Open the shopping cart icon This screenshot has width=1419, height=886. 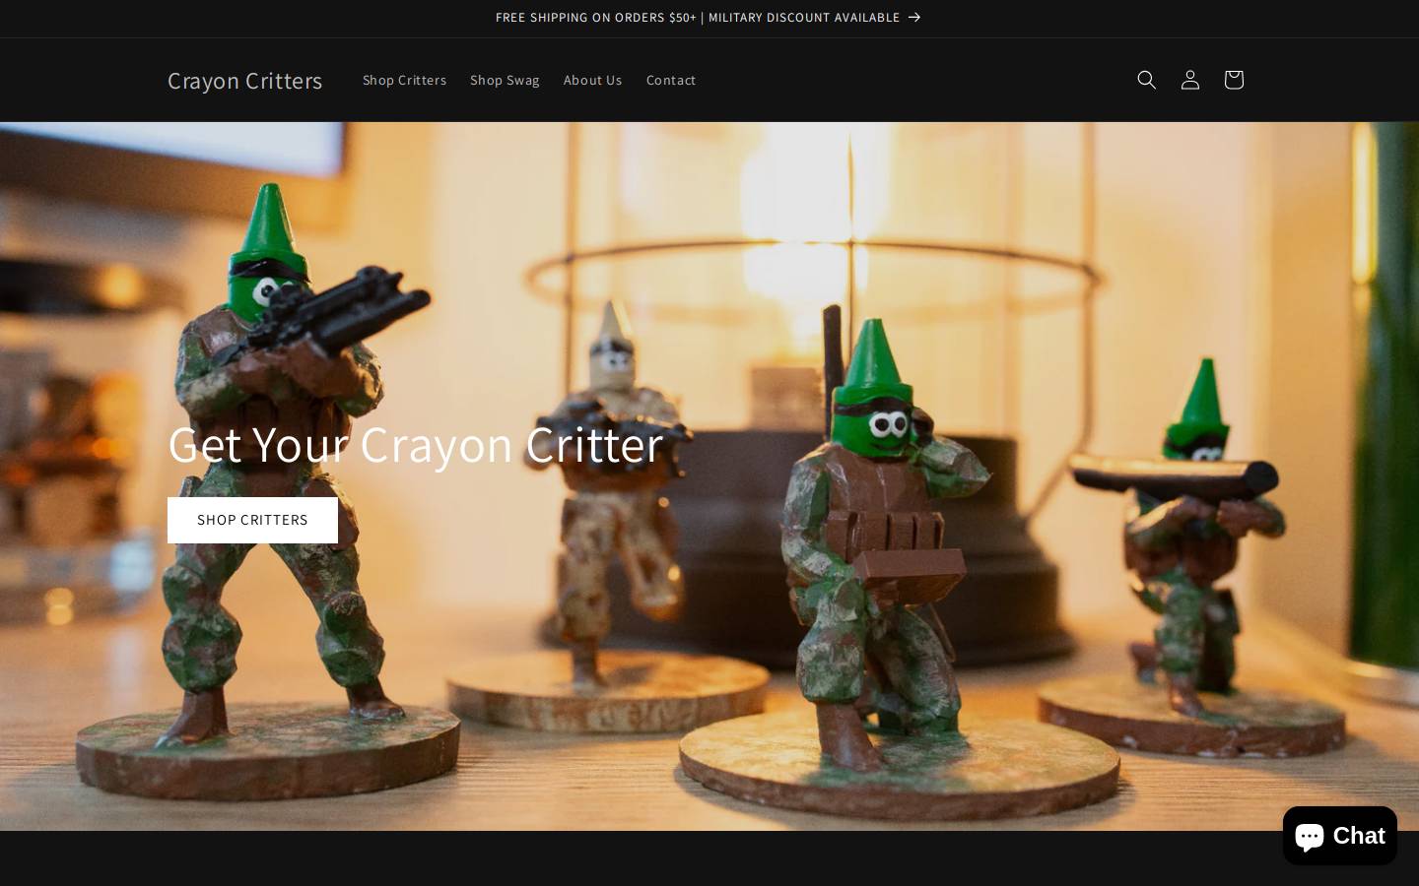pos(1233,80)
